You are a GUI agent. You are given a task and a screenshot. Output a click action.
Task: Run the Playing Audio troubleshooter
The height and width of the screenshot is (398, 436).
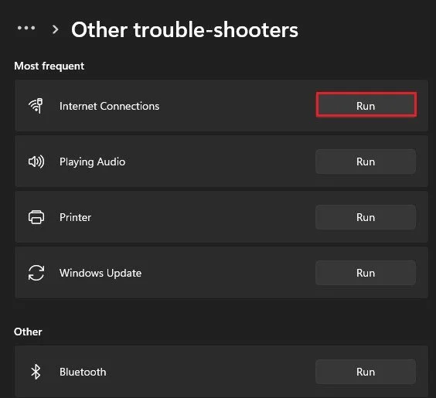pyautogui.click(x=366, y=162)
